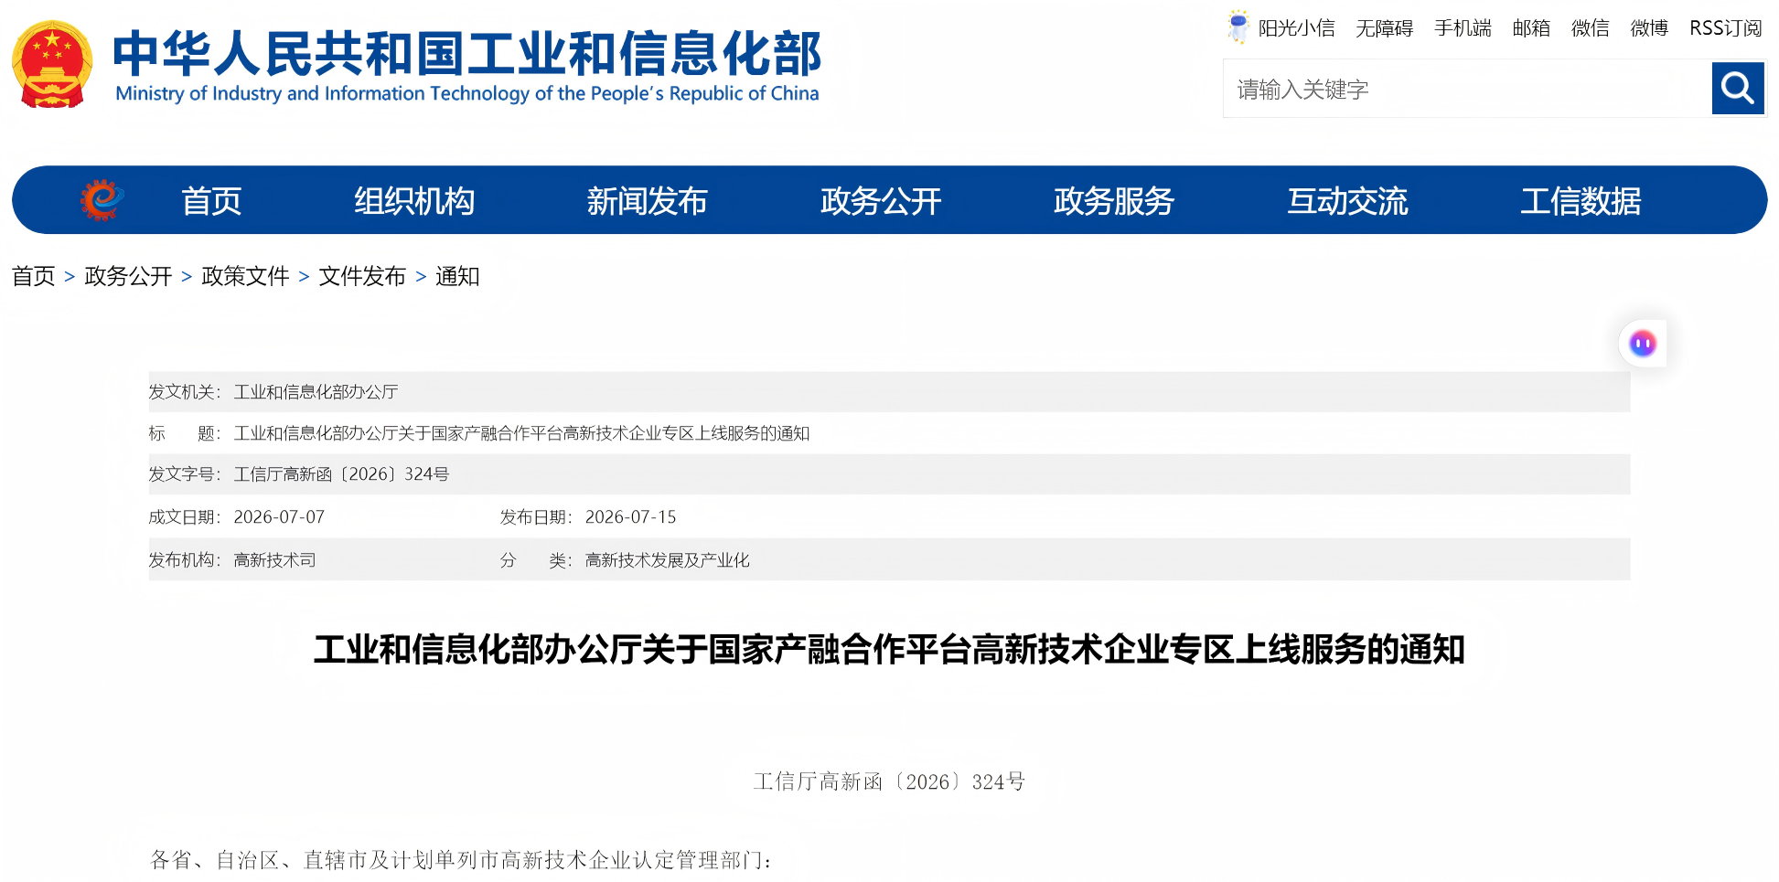Click the 成文日期 value 2026-07-07
The height and width of the screenshot is (882, 1779).
click(279, 517)
